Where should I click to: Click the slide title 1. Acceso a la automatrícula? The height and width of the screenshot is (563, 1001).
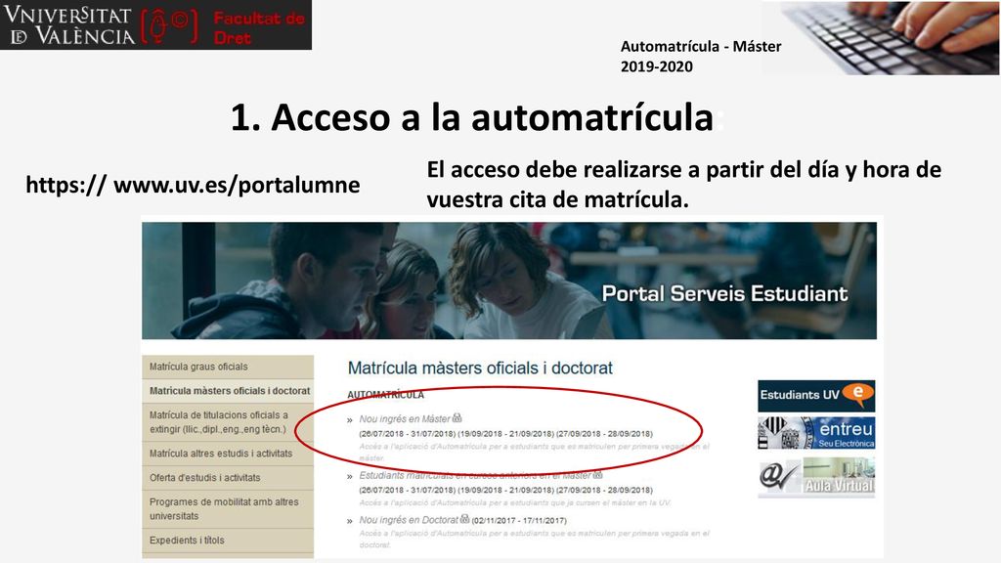click(472, 117)
